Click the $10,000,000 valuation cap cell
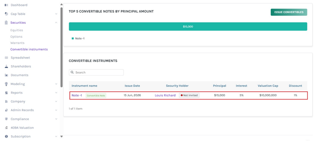 pos(268,95)
